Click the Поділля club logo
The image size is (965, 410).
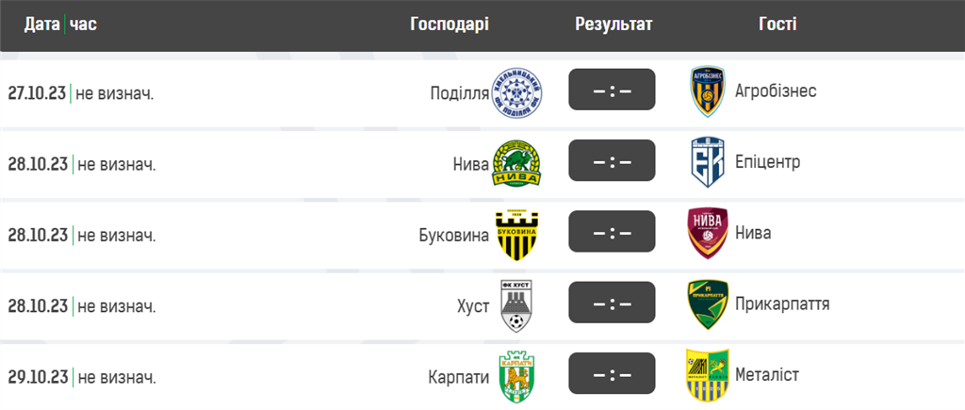[x=517, y=91]
